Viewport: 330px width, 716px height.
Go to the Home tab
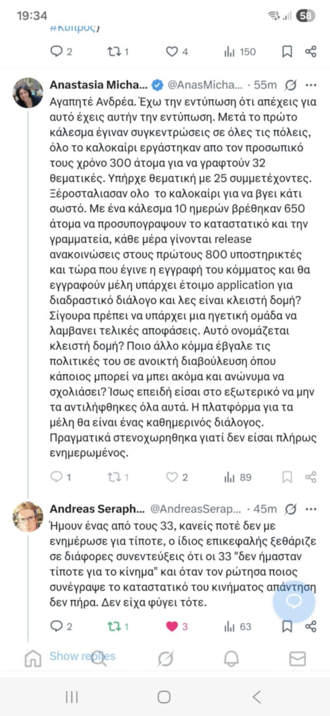tap(33, 659)
